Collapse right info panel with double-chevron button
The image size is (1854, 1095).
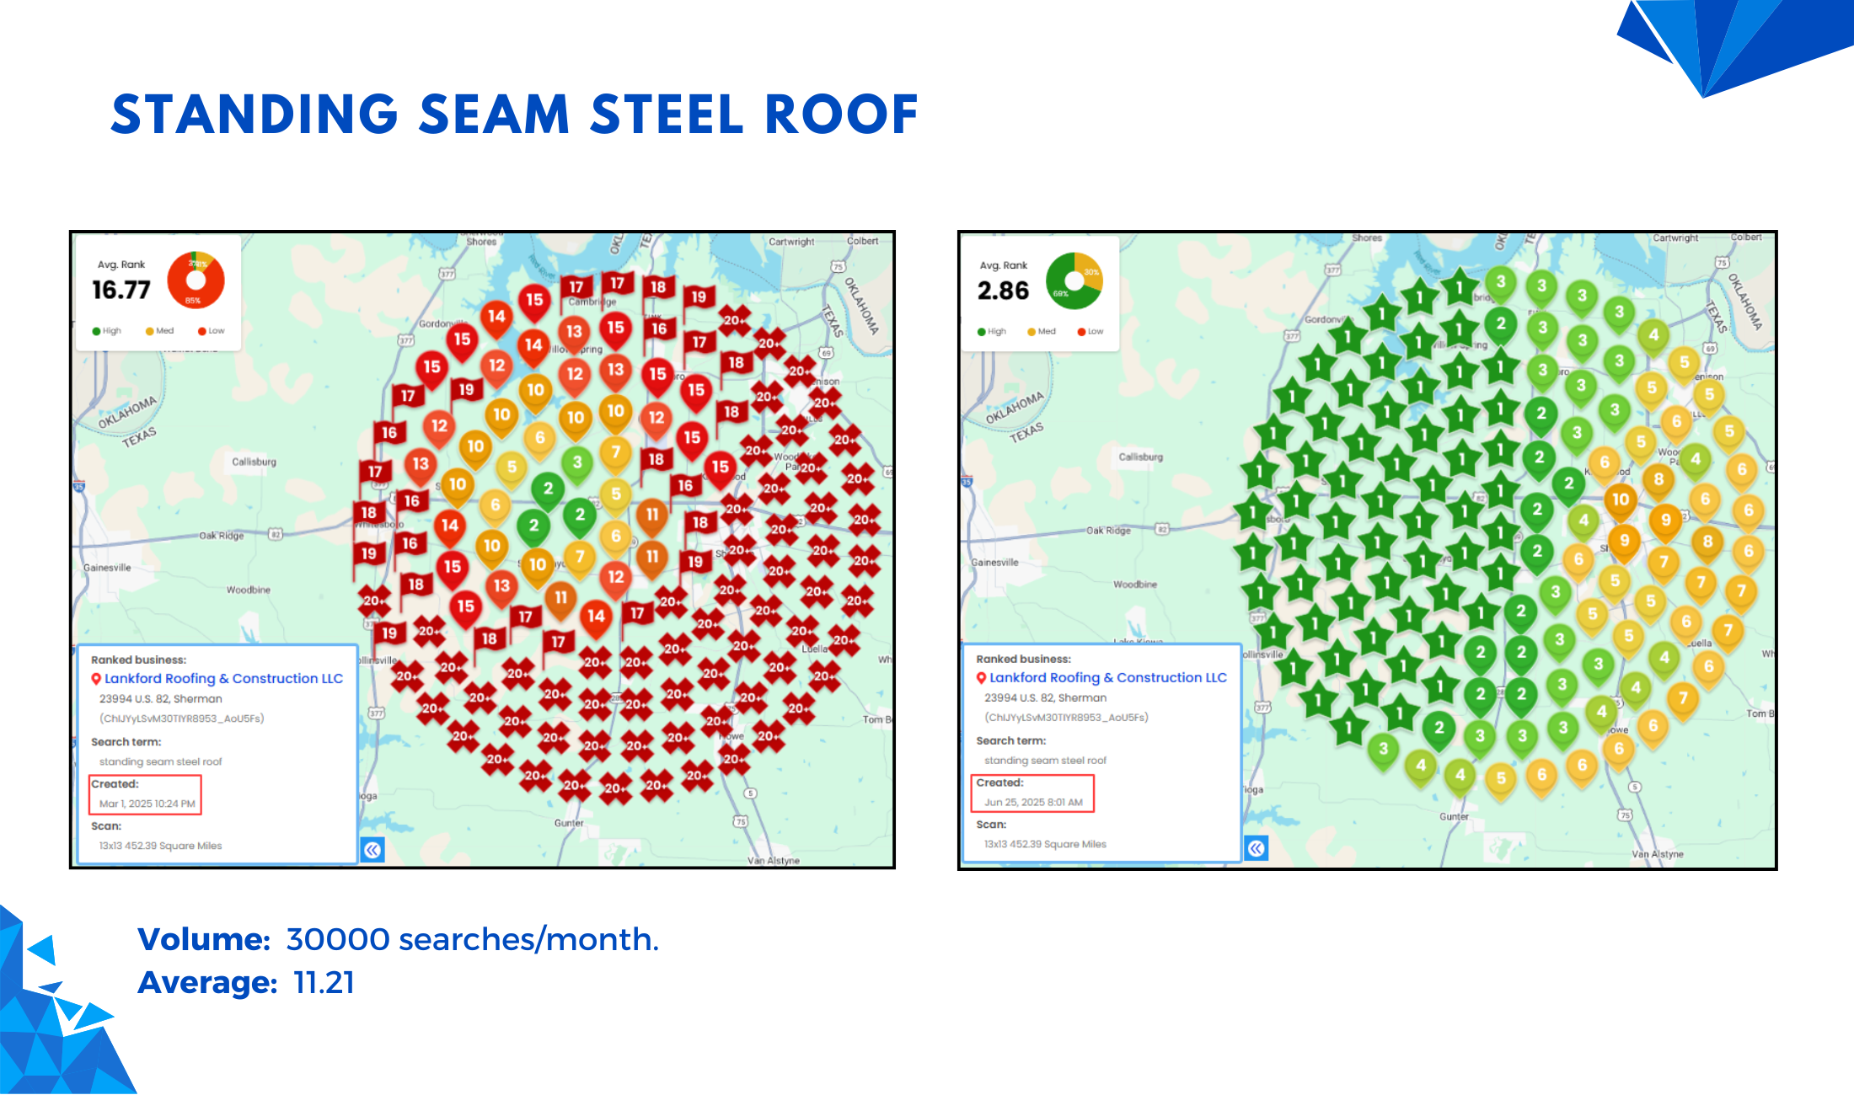[x=1257, y=849]
